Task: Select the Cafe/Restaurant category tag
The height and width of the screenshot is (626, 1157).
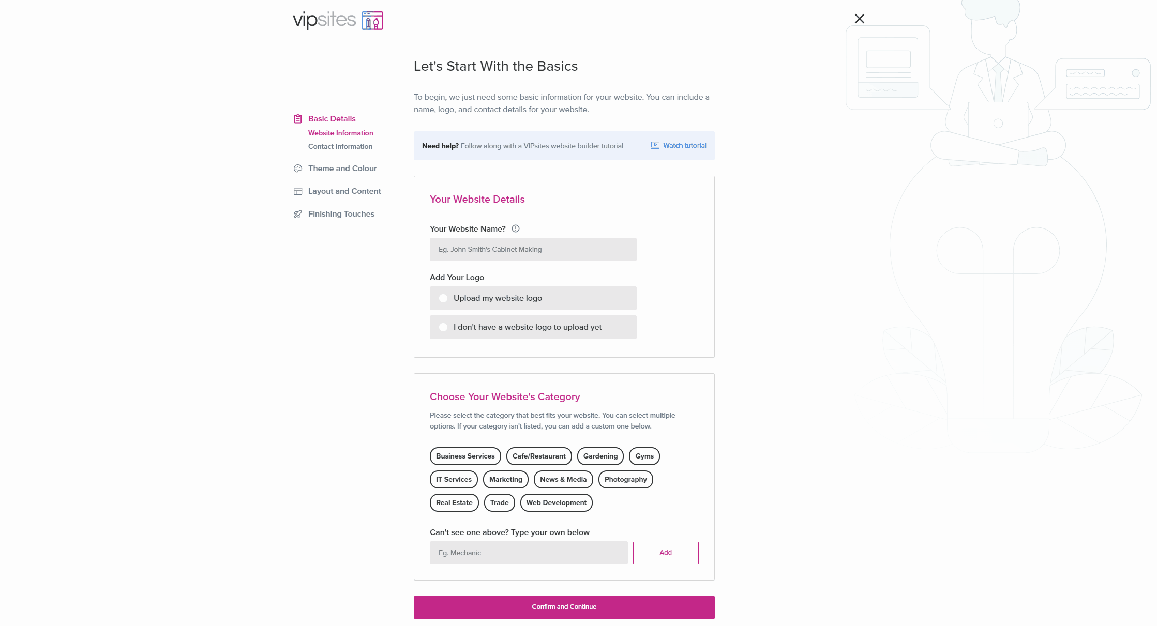Action: (539, 455)
